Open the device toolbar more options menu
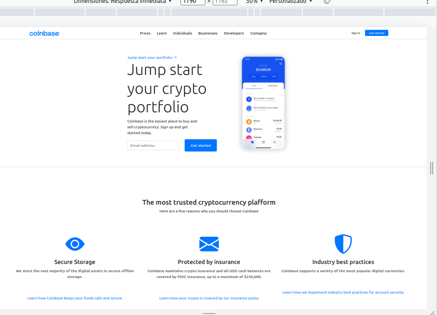437x315 pixels. [x=427, y=1]
